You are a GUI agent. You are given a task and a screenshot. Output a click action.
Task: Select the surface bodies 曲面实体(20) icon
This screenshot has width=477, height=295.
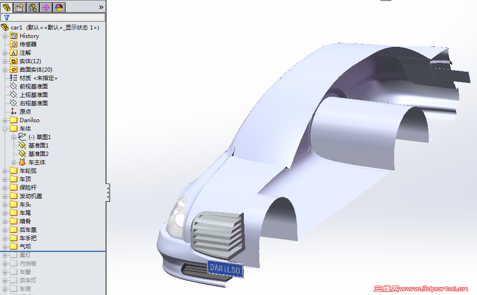pyautogui.click(x=14, y=69)
